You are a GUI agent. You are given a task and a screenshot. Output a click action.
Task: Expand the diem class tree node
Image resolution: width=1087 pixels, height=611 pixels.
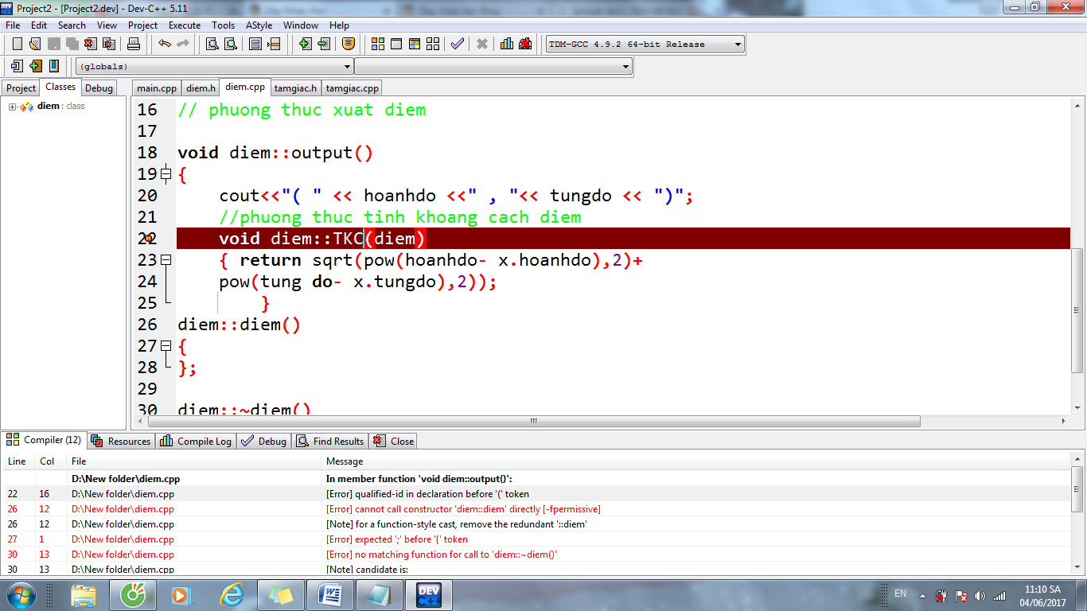click(13, 107)
